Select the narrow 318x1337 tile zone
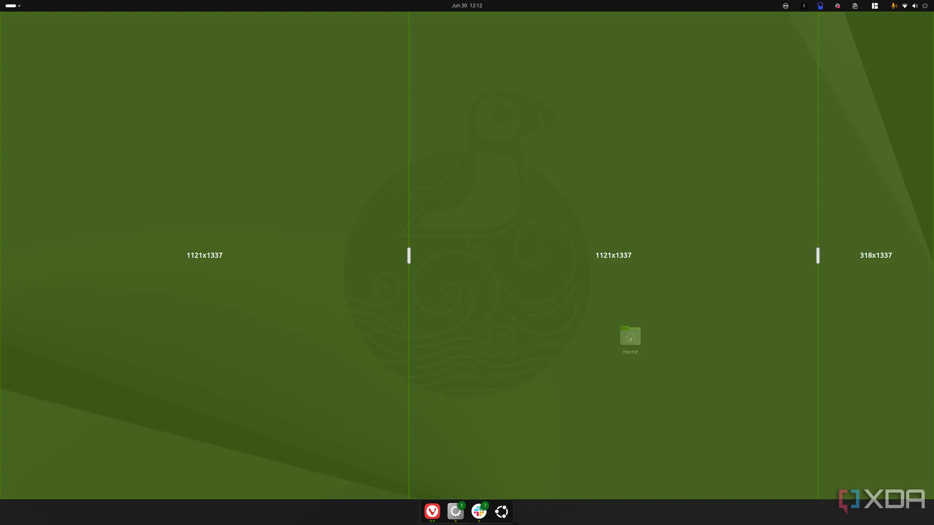 [x=876, y=255]
